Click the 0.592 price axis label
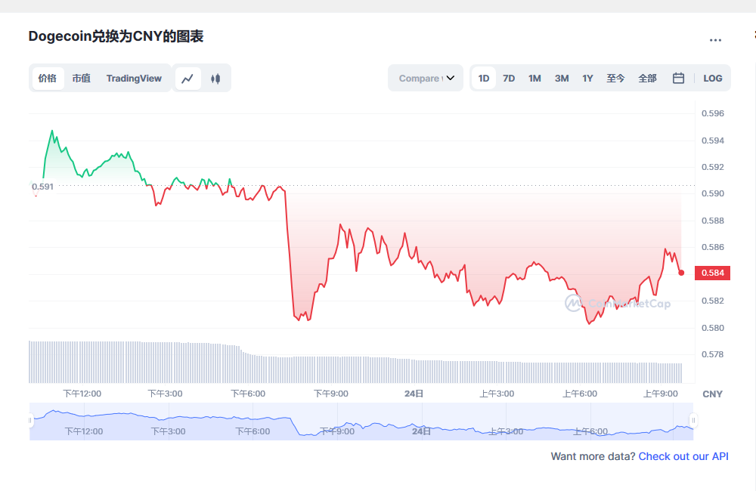The image size is (756, 491). pyautogui.click(x=713, y=167)
